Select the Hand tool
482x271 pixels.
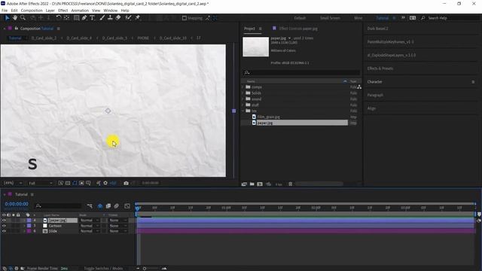tap(15, 18)
